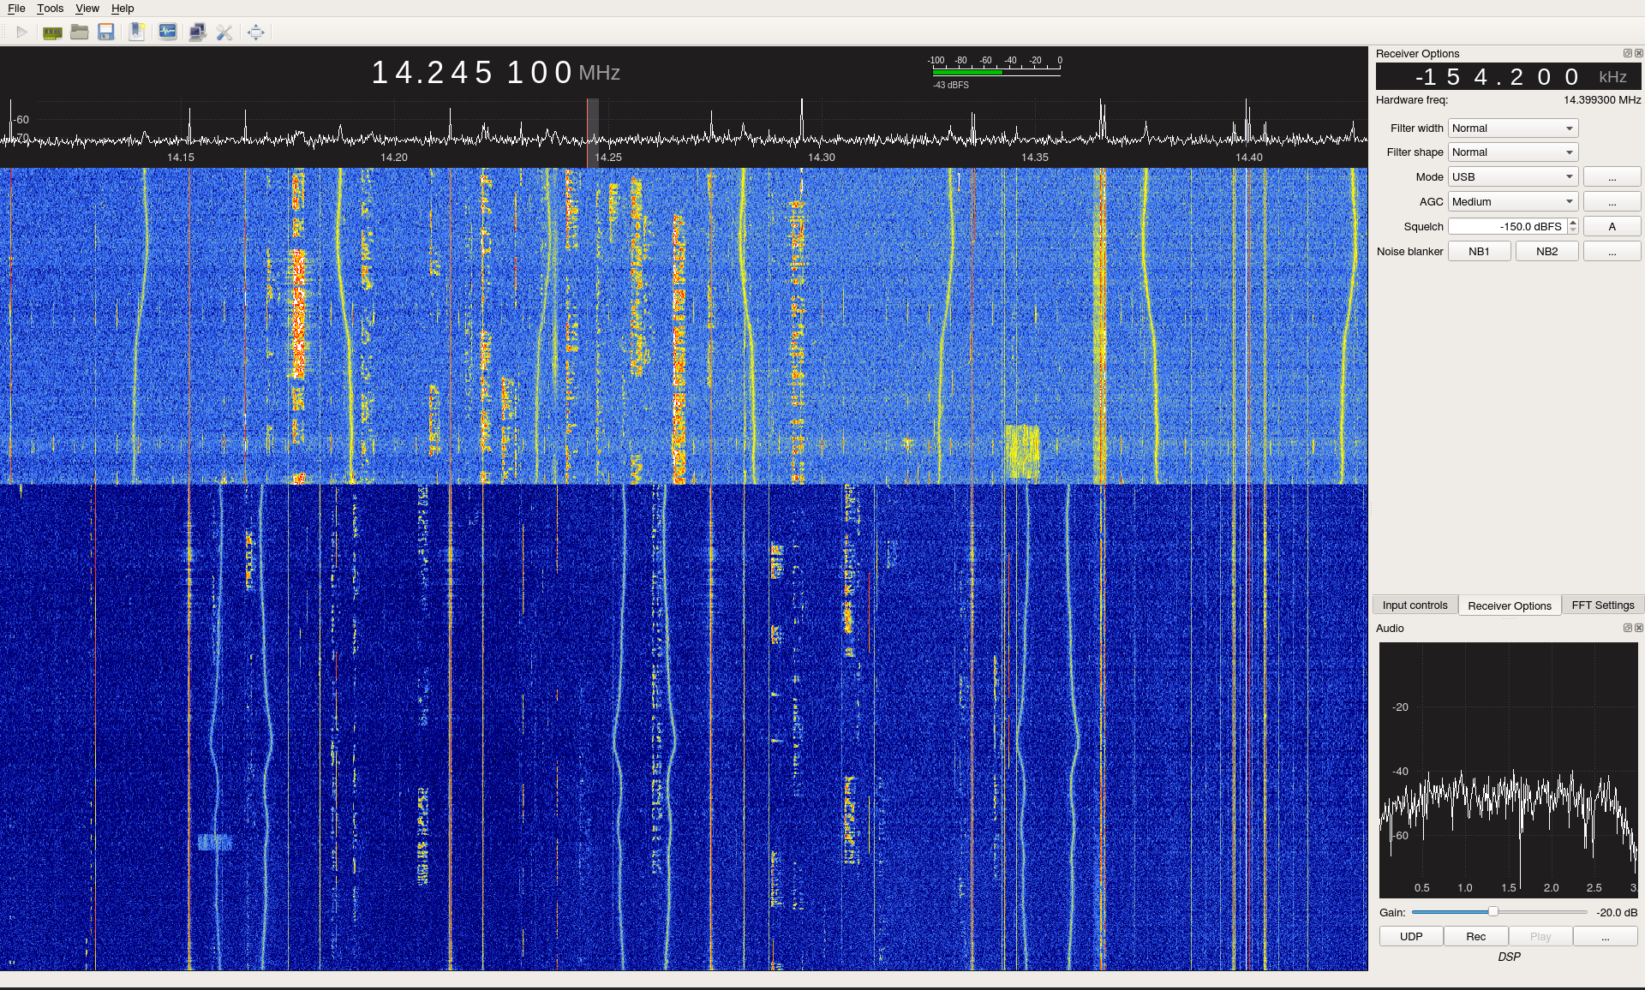Click digit 5 in offset kHz display
1645x990 pixels.
point(1453,77)
